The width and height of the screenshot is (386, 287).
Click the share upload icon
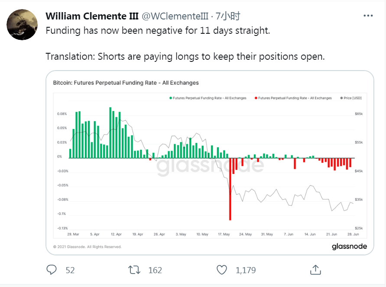pos(315,270)
